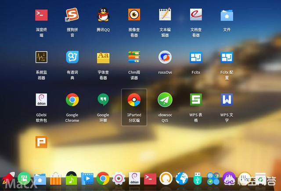Viewport: 281px width, 191px height.
Task: Click the Chrome icon in the dock
Action: point(103,178)
